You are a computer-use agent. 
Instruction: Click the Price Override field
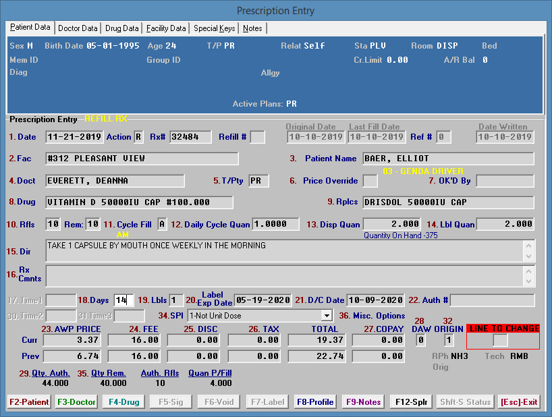(370, 181)
